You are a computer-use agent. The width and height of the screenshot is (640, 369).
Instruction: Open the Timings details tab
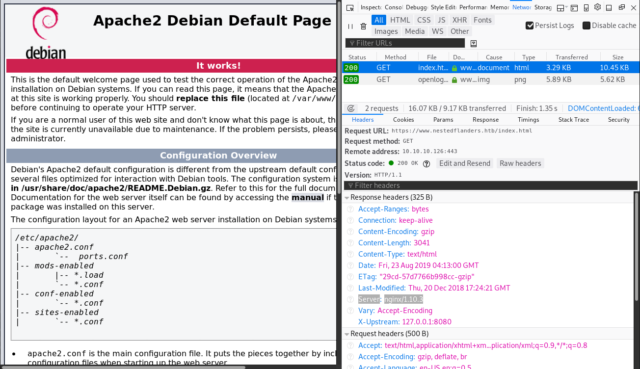point(528,120)
